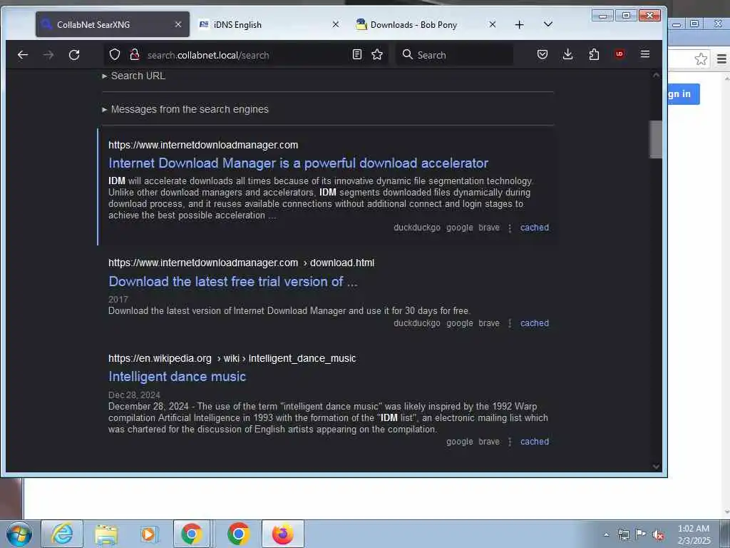The width and height of the screenshot is (730, 548).
Task: Open options dots on first IDM result
Action: tap(510, 228)
